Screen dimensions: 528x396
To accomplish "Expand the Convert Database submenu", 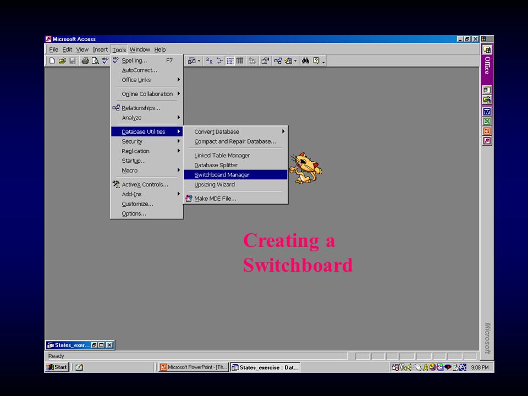I will tap(236, 131).
